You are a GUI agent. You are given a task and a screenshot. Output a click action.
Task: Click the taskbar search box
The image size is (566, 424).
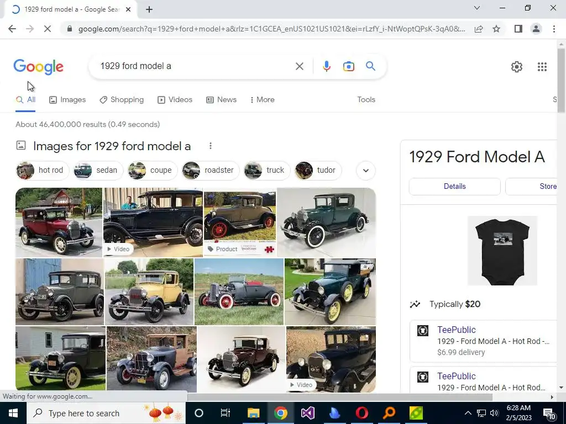tap(106, 413)
